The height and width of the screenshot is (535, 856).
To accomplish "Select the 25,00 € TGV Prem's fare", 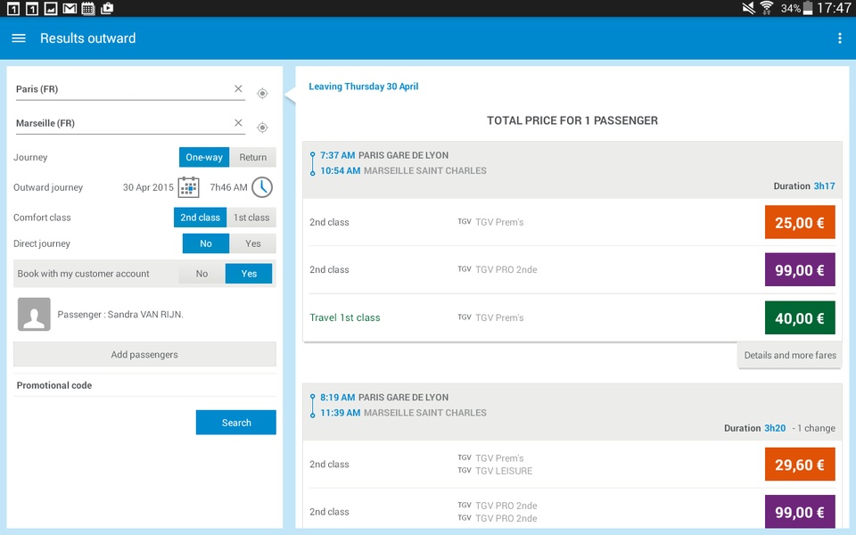I will coord(800,222).
